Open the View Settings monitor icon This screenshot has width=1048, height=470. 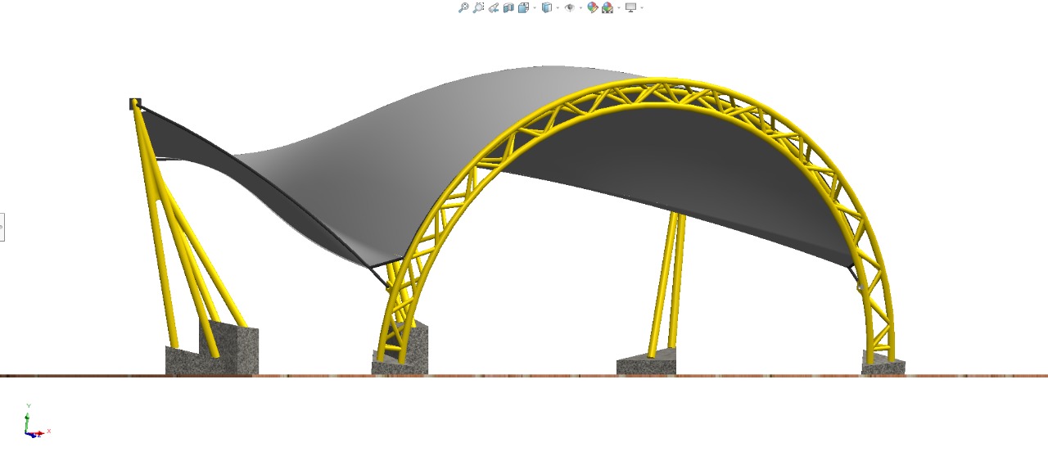coord(630,7)
